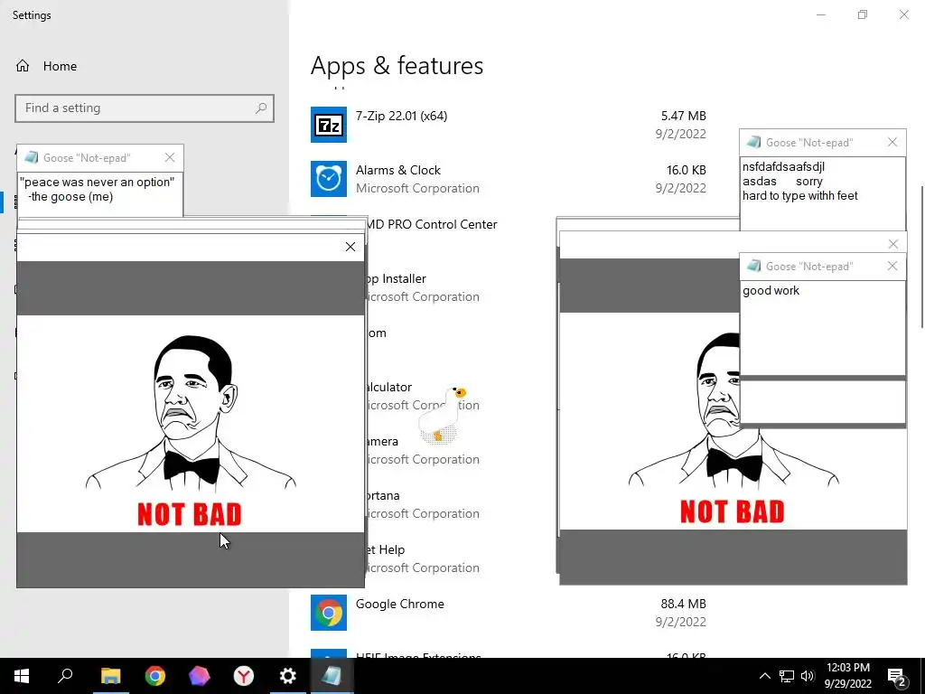
Task: Select the Goose Notepad taskbar icon
Action: click(x=332, y=676)
